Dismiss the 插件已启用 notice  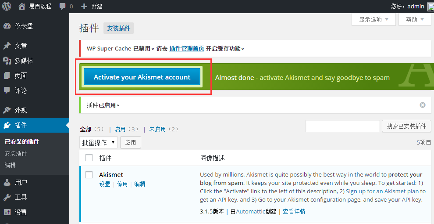click(x=422, y=105)
